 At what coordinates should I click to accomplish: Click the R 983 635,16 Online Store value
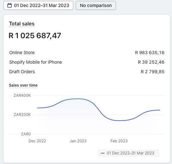(x=150, y=53)
